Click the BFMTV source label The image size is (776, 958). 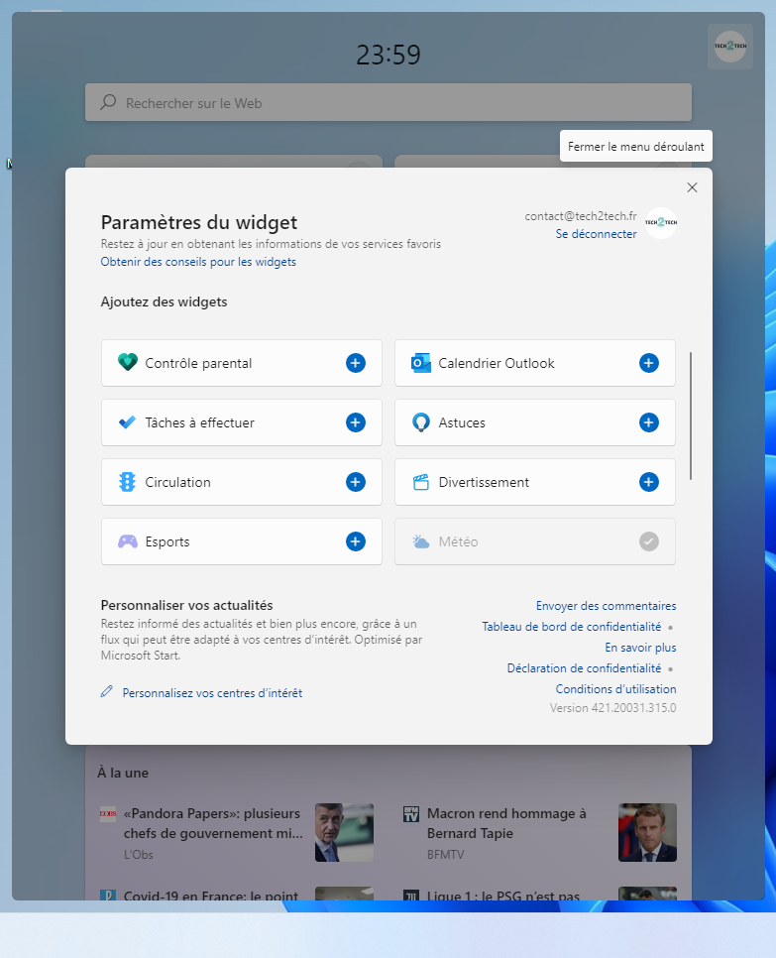click(x=445, y=854)
